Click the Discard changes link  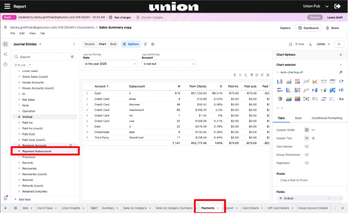click(x=152, y=17)
